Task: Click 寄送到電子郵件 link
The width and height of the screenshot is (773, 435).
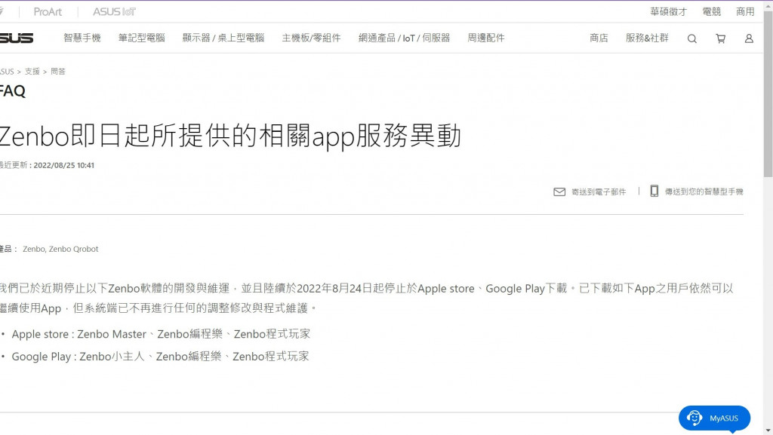Action: (599, 192)
